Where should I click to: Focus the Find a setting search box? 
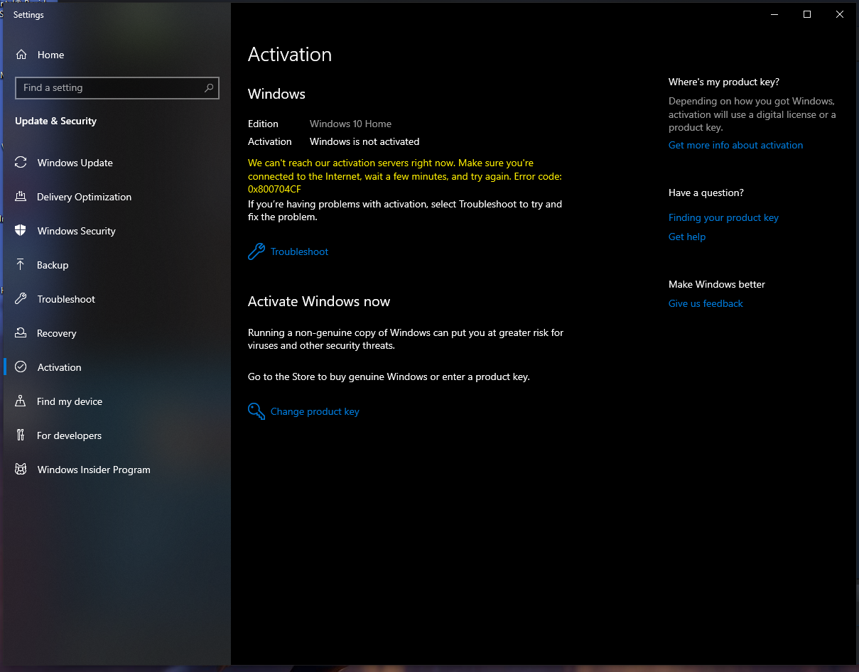[x=117, y=88]
